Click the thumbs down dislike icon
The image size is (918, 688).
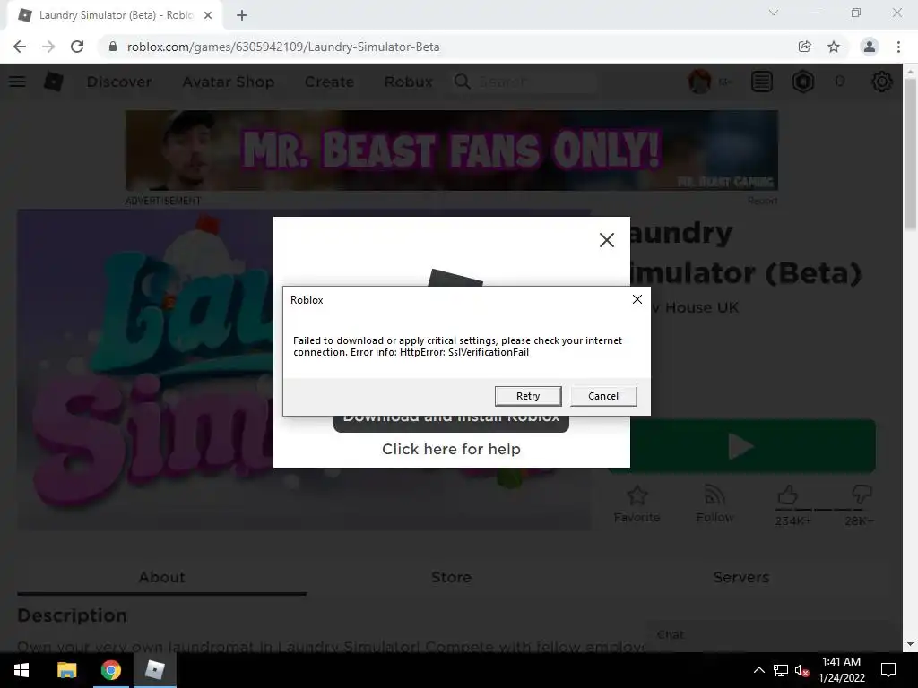pos(862,494)
